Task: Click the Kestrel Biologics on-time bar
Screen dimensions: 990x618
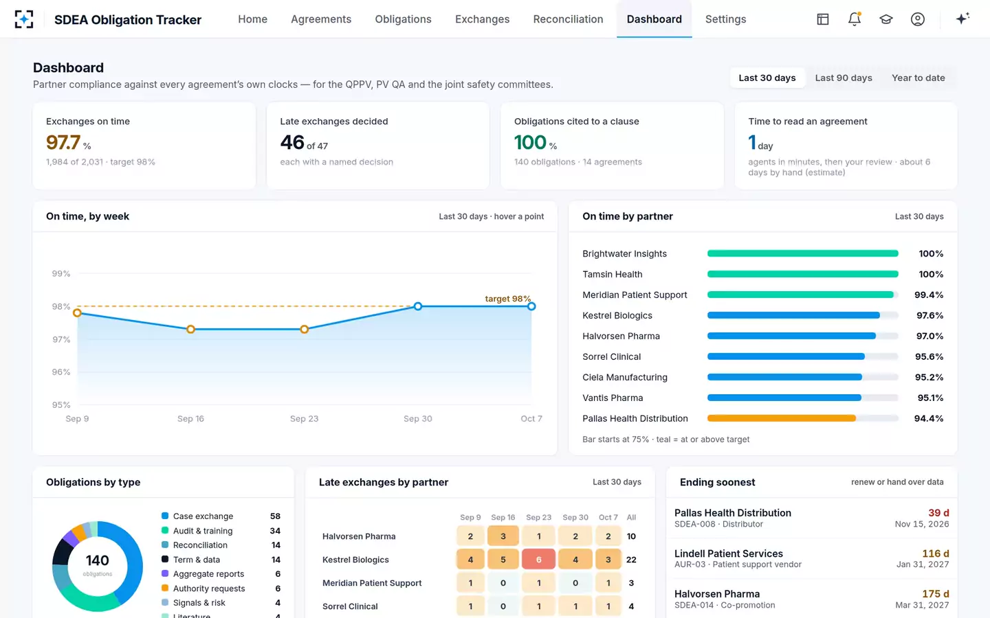Action: [793, 315]
